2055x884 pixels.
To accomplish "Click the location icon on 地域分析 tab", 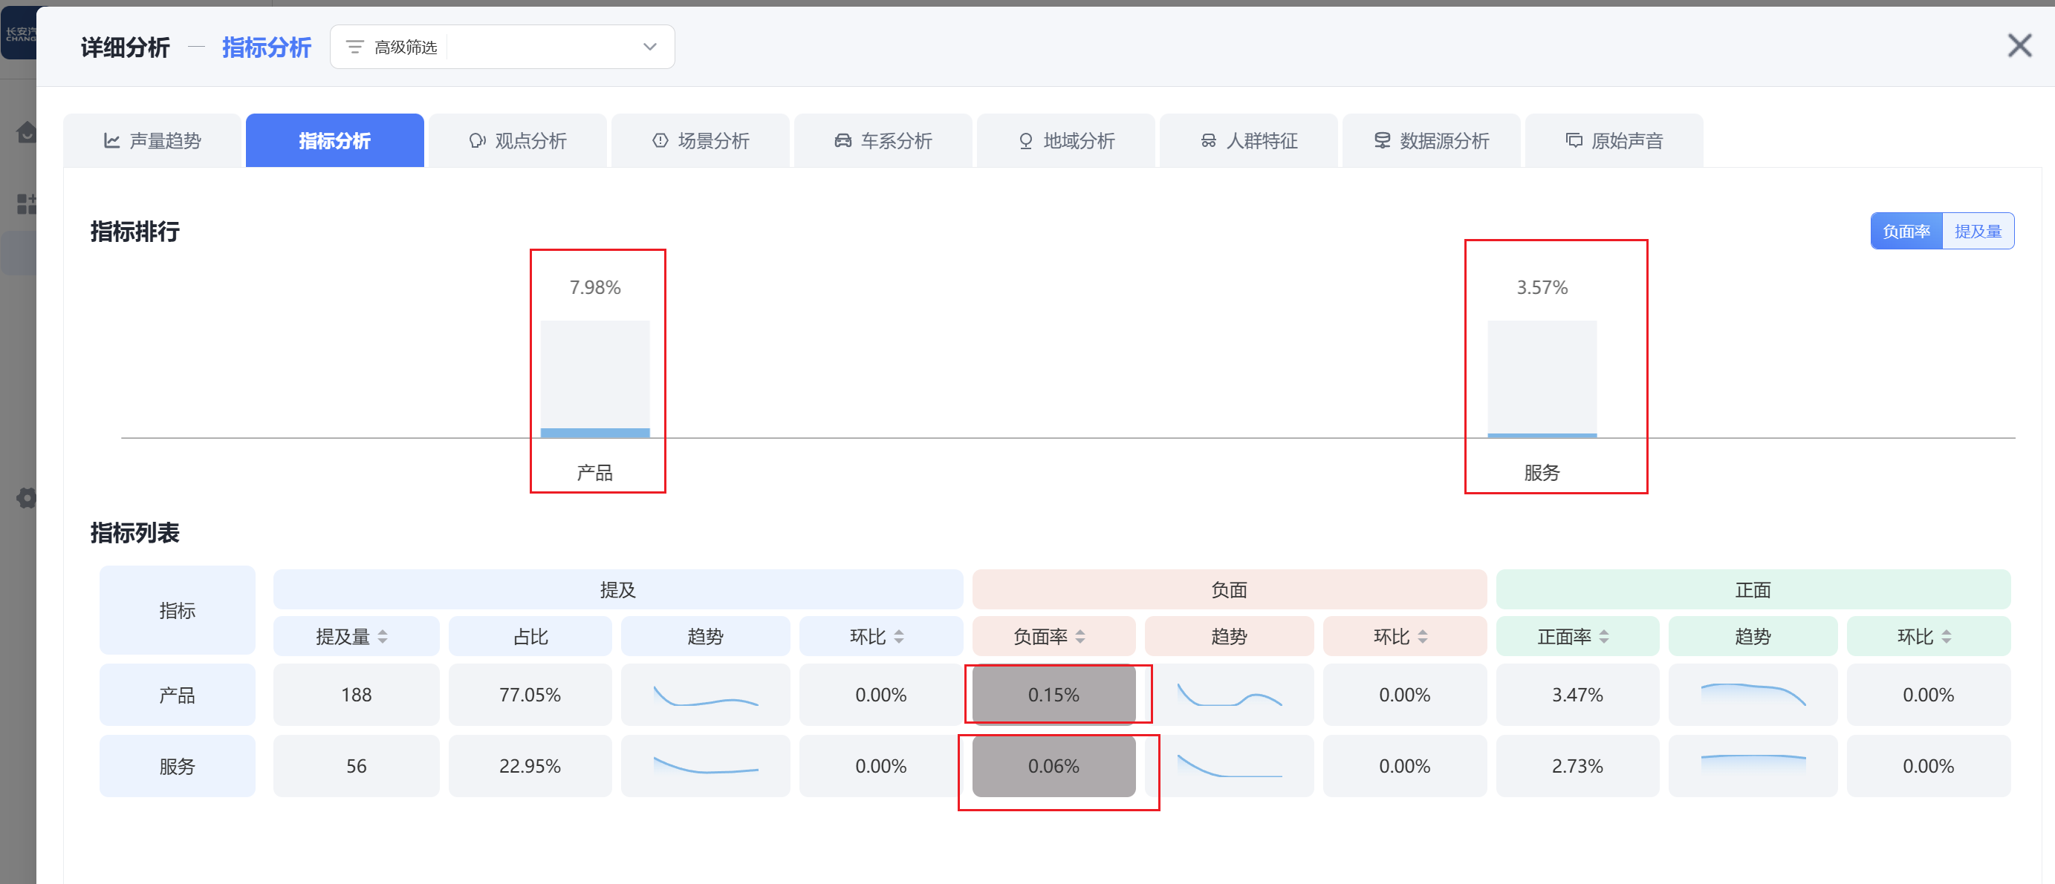I will click(x=1025, y=141).
